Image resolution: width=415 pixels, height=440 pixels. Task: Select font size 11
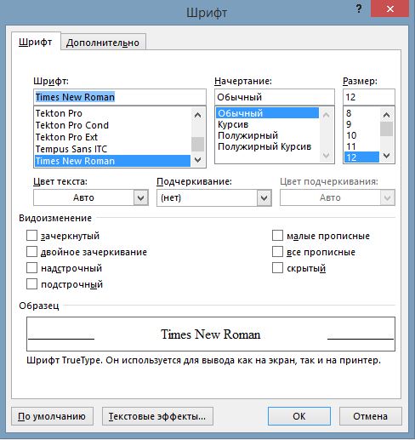pos(361,146)
